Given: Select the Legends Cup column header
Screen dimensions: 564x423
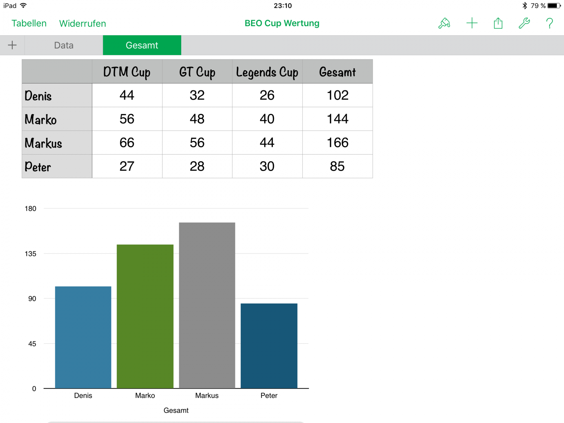Looking at the screenshot, I should coord(267,72).
